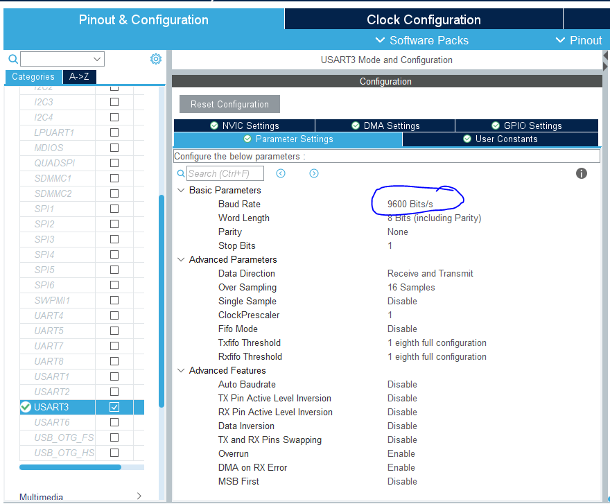Viewport: 610px width, 504px height.
Task: Collapse the Advanced Features section
Action: pos(181,370)
